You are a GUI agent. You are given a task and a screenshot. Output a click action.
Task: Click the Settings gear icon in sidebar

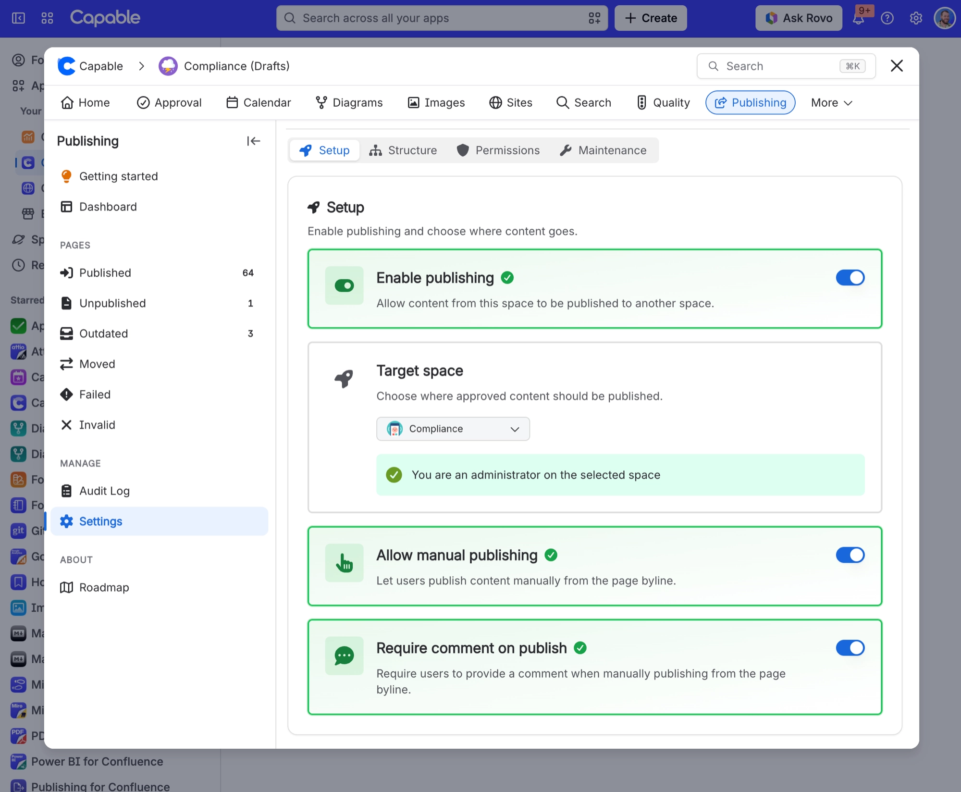[66, 521]
